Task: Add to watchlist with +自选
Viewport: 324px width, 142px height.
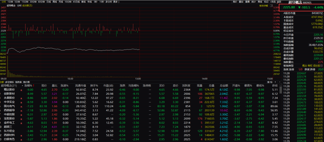Action: [273, 2]
